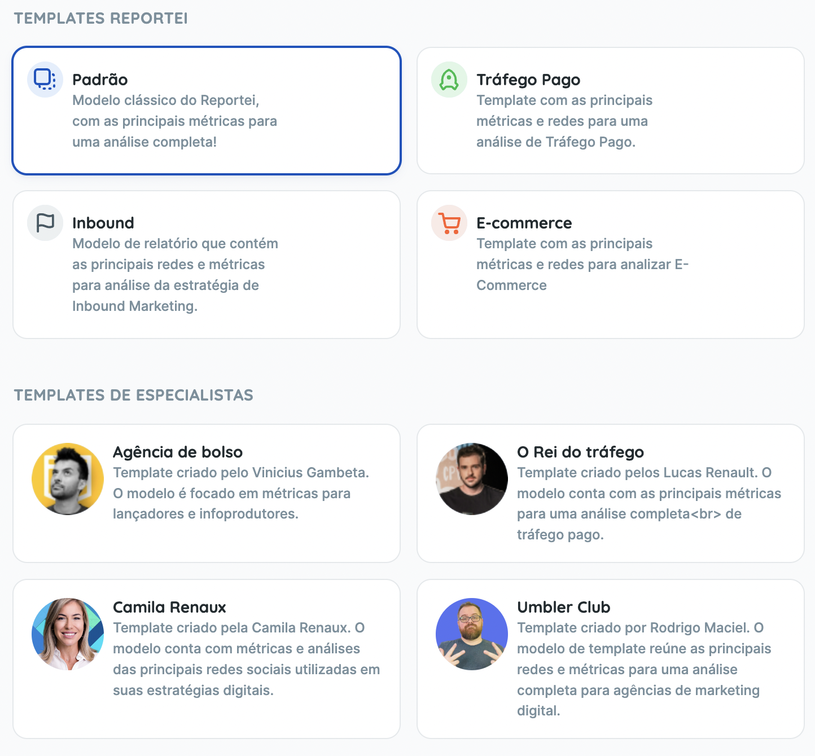
Task: Select the O Rei do tráfego title
Action: [581, 452]
